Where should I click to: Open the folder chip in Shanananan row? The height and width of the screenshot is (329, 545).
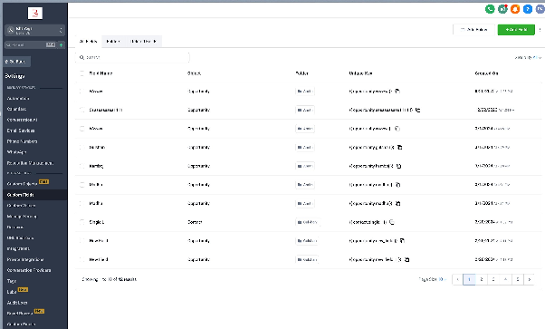(305, 110)
